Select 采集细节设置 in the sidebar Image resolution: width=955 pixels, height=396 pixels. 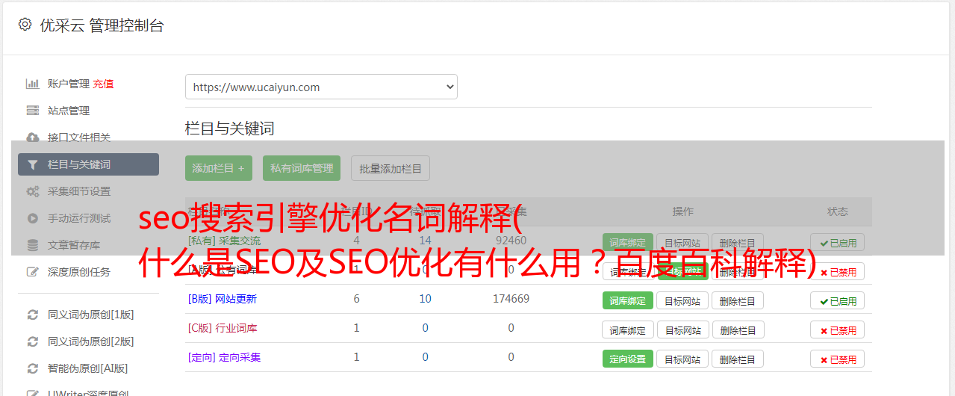79,191
